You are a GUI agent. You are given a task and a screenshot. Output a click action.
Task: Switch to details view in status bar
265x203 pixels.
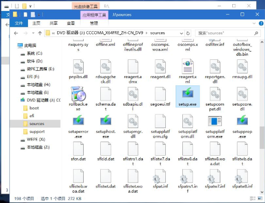tap(253, 198)
